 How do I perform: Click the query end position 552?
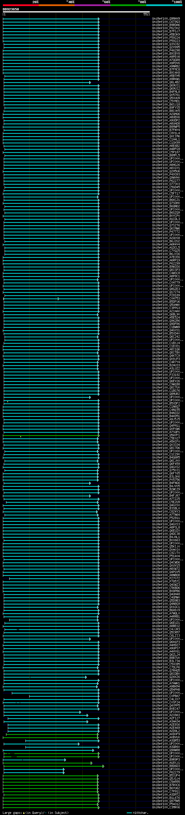(x=146, y=14)
